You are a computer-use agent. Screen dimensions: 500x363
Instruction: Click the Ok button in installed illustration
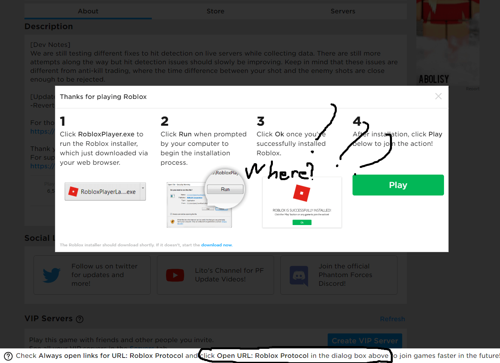coord(302,222)
